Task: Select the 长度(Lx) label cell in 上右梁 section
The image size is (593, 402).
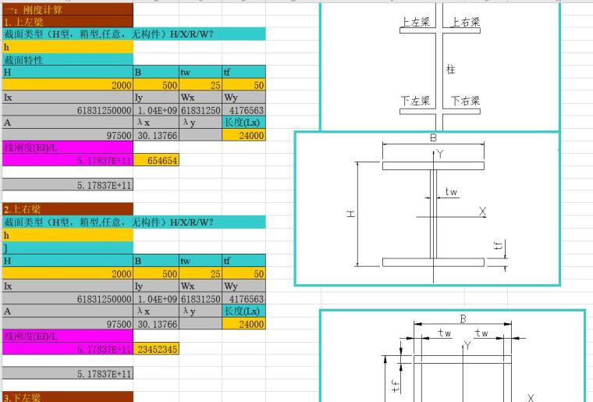Action: coord(243,311)
